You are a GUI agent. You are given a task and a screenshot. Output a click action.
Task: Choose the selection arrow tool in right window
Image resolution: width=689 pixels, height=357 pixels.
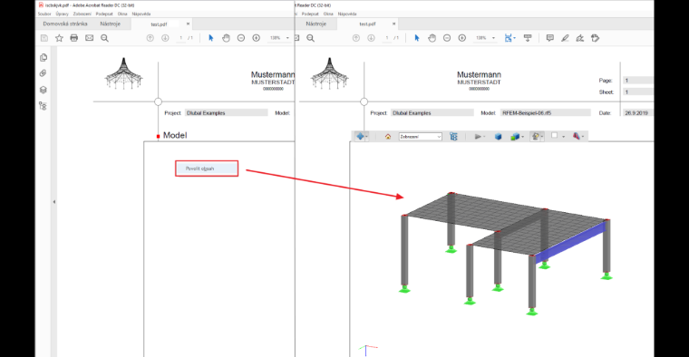point(417,38)
